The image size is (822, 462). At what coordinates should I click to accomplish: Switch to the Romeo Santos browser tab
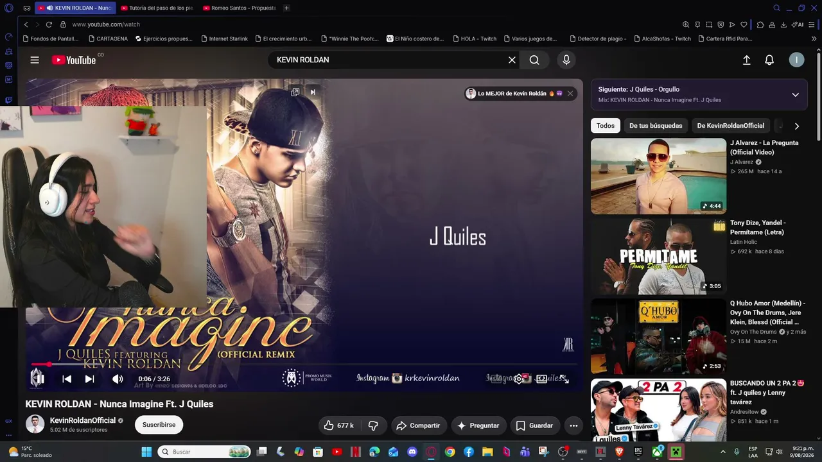point(239,8)
